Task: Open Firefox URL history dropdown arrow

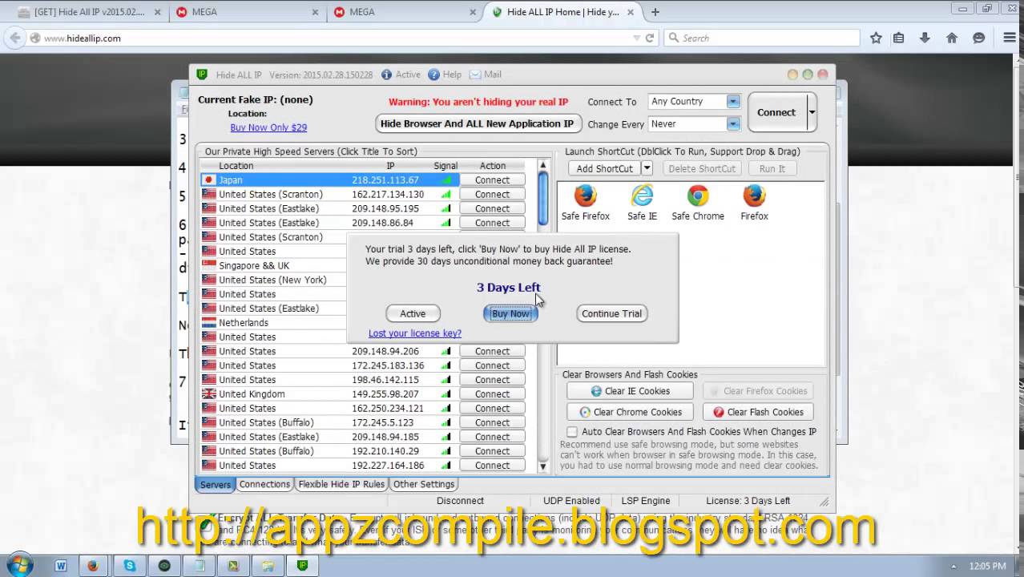Action: click(x=637, y=38)
